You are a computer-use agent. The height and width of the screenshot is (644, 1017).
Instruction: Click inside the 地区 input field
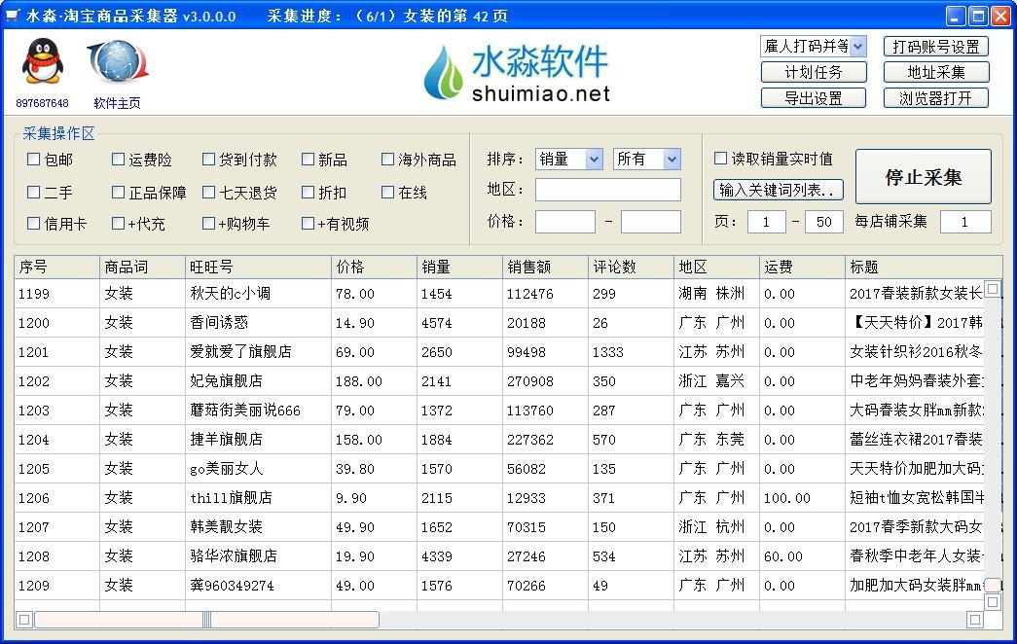pos(607,190)
